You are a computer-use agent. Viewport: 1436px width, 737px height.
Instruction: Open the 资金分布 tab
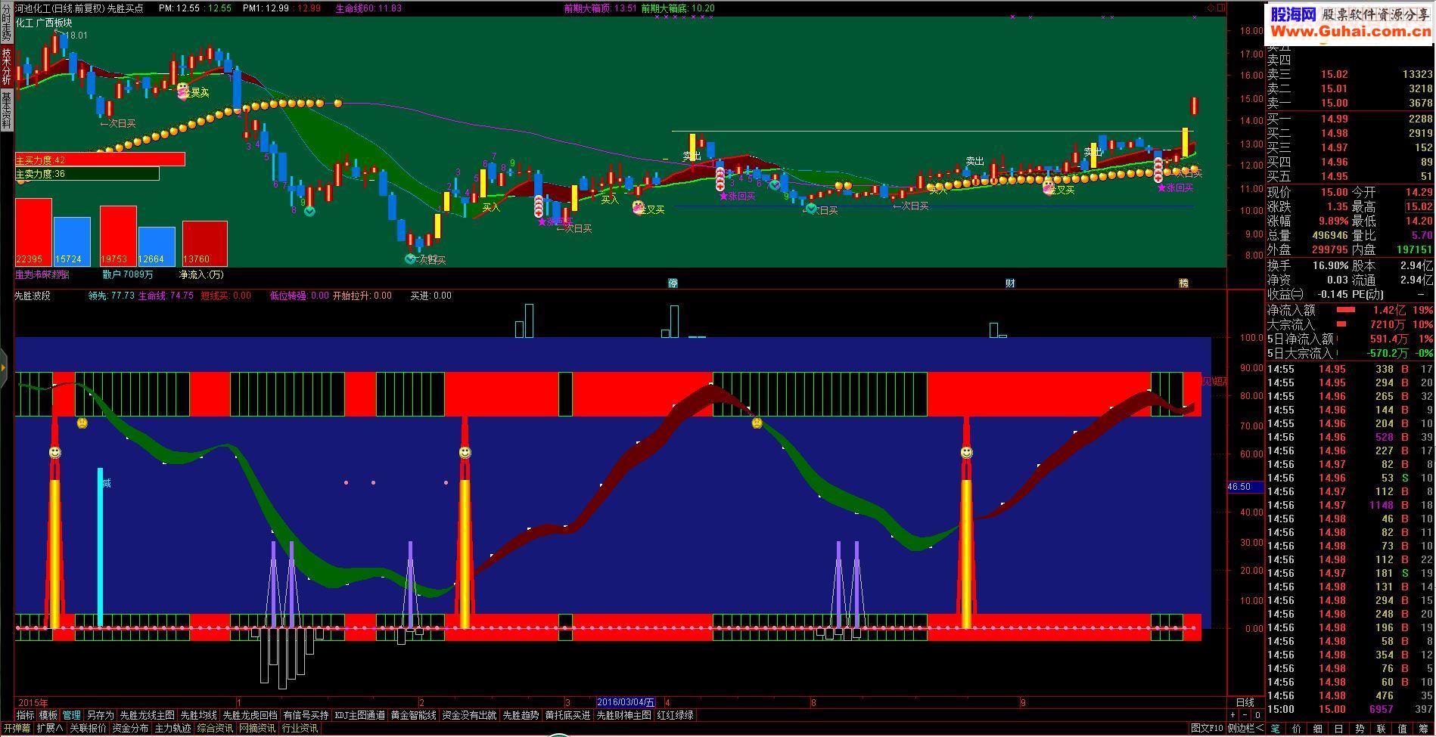coord(130,729)
